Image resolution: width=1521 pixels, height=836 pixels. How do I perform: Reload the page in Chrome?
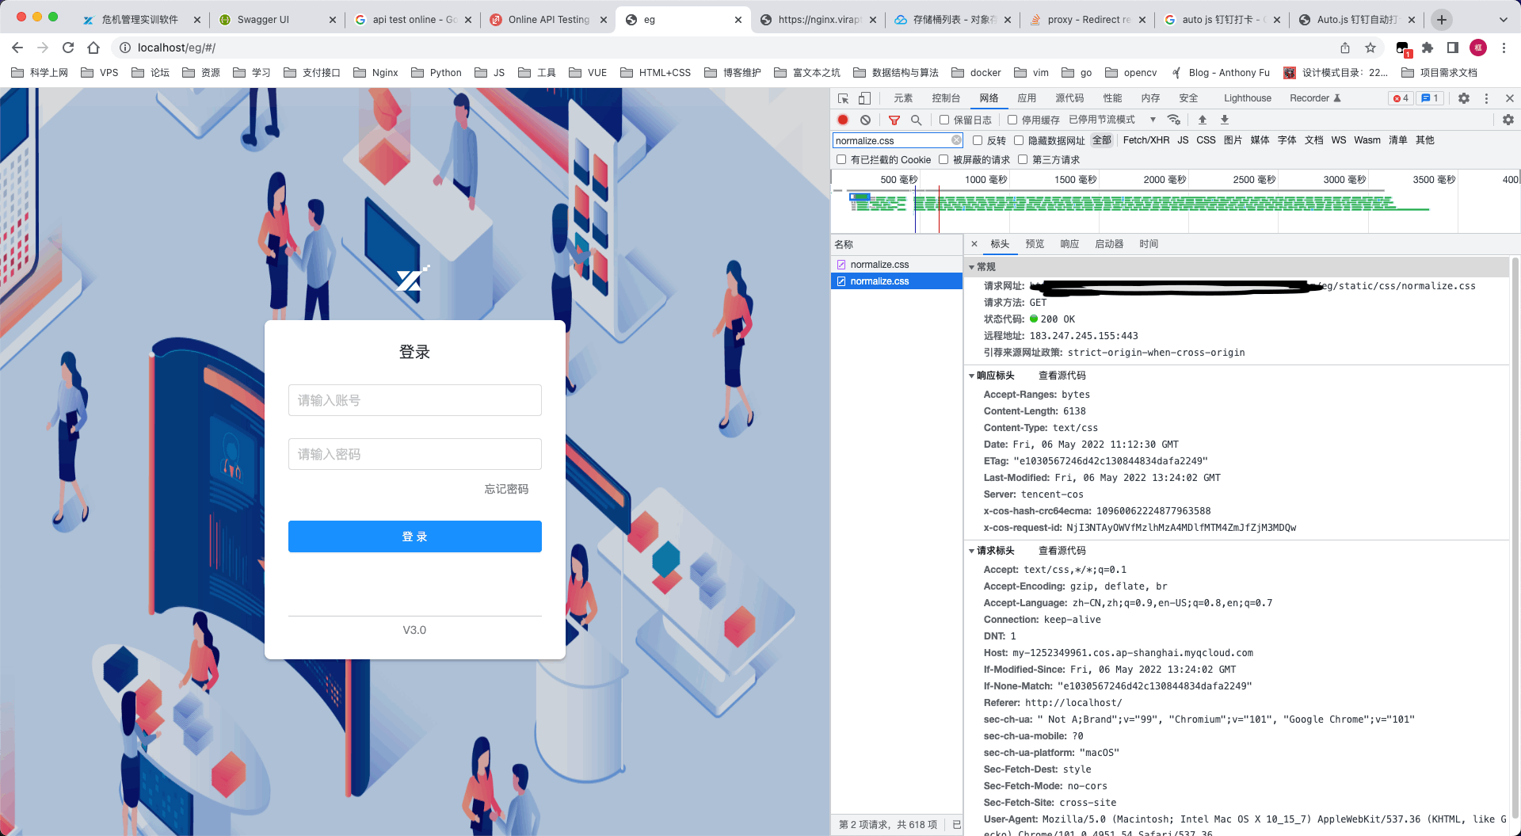[68, 48]
